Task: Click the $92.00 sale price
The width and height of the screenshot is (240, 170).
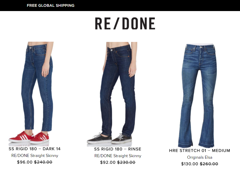Action: [x=108, y=162]
